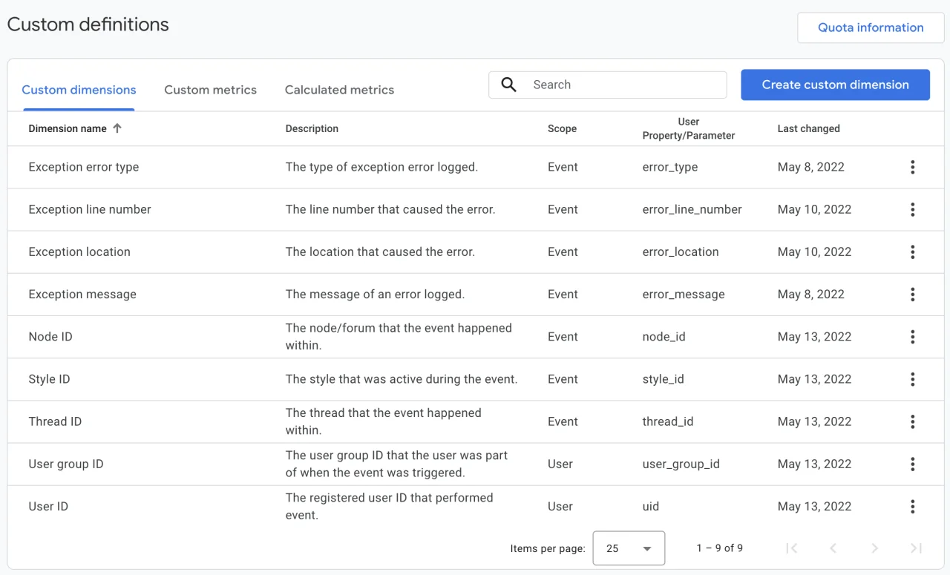This screenshot has width=950, height=575.
Task: Open more options for Exception message row
Action: point(912,294)
